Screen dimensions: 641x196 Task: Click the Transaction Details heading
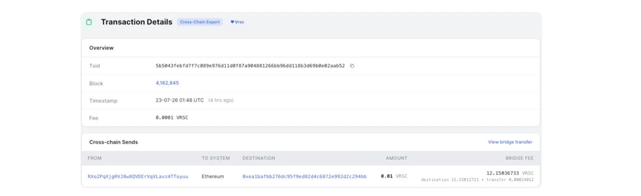pos(137,22)
